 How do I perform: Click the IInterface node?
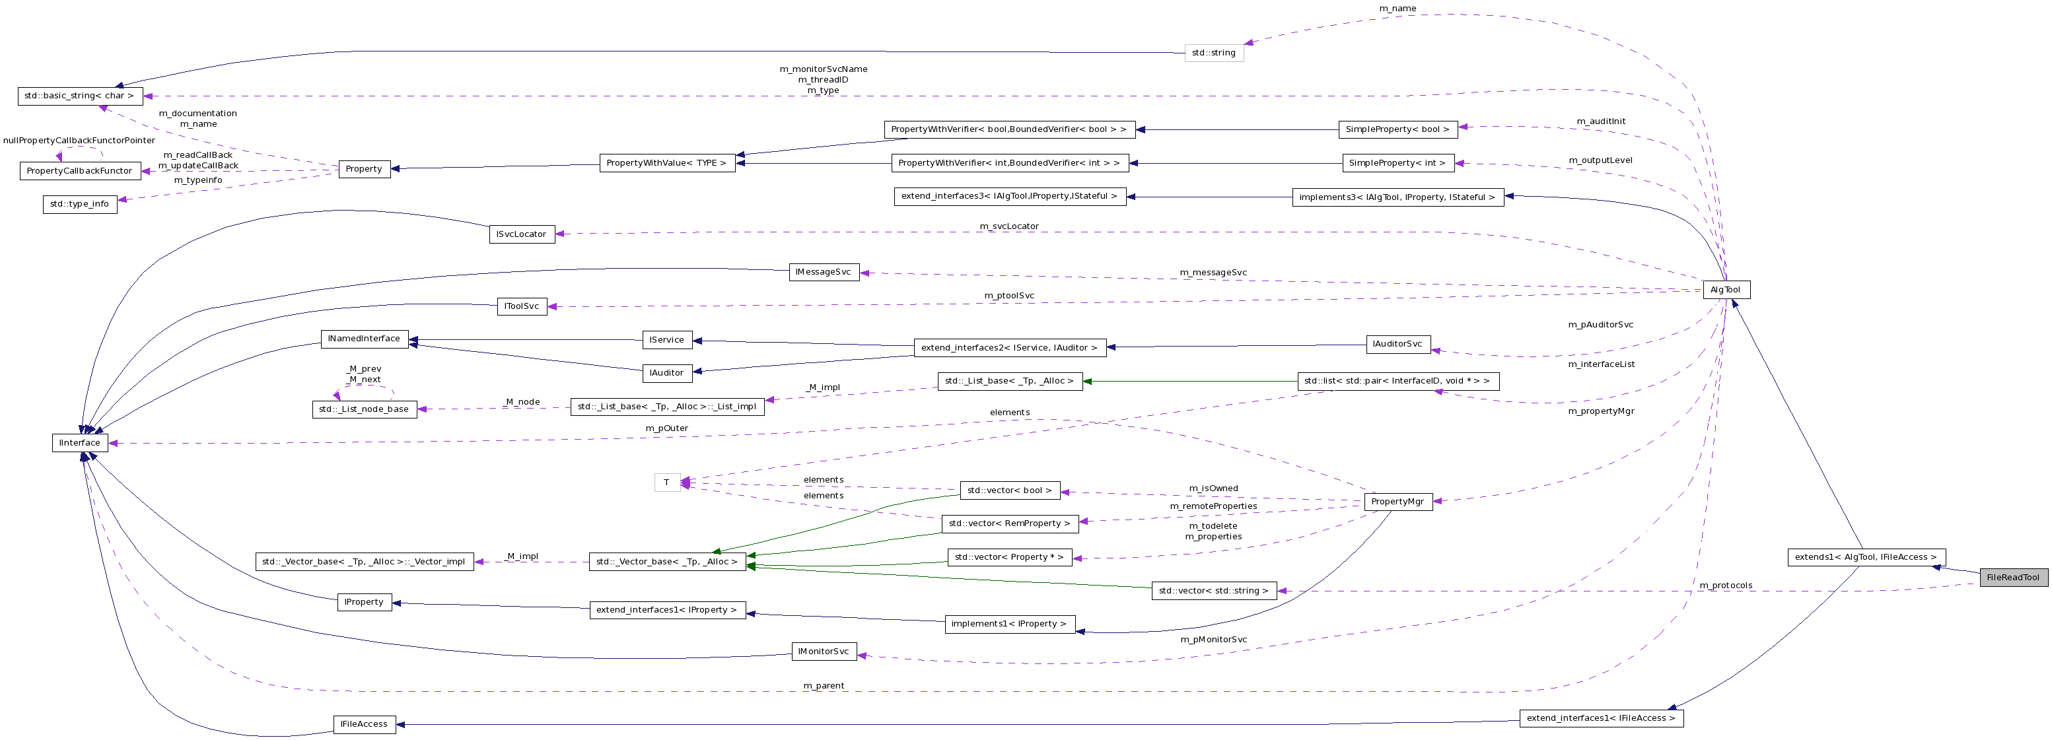(81, 442)
